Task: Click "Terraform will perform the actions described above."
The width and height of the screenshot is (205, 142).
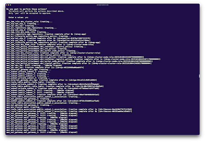Action: [36, 11]
